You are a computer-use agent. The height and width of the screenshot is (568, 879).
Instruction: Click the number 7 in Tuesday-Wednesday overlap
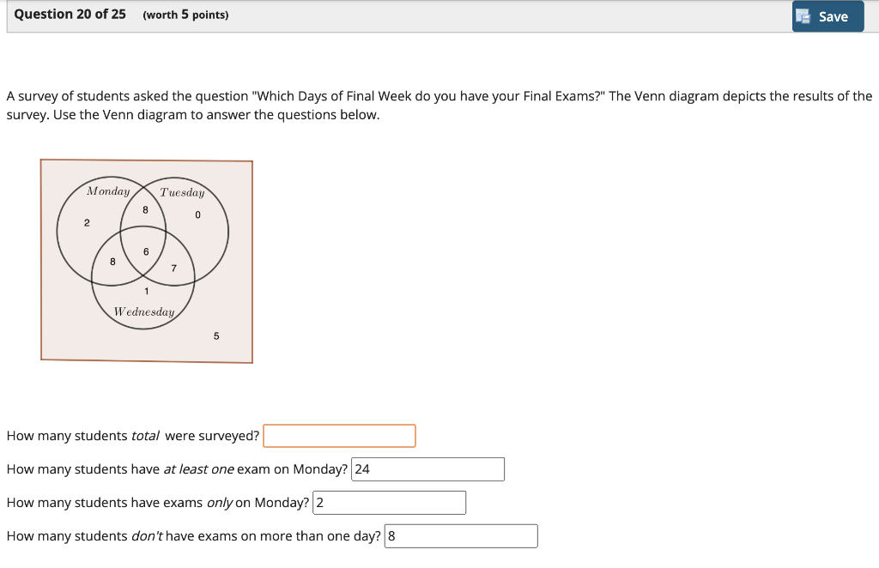pyautogui.click(x=173, y=268)
